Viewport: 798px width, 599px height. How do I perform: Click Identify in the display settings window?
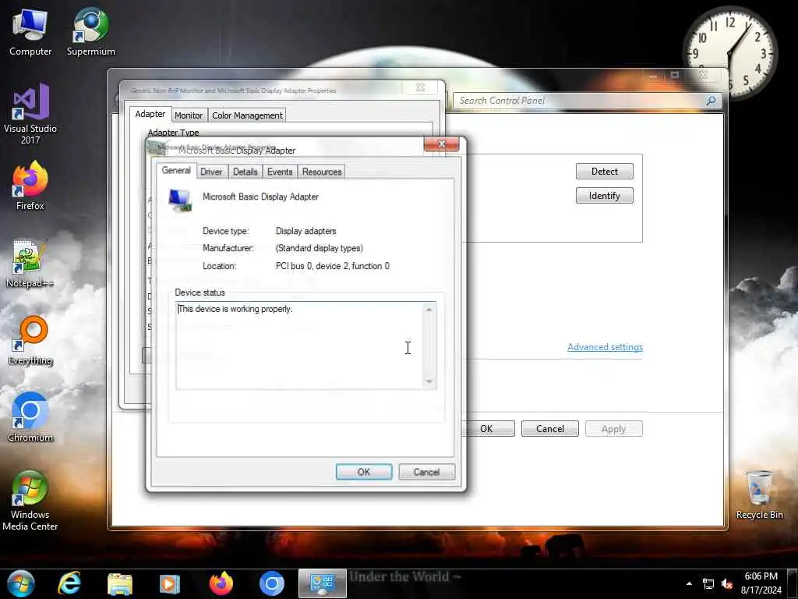[x=605, y=196]
